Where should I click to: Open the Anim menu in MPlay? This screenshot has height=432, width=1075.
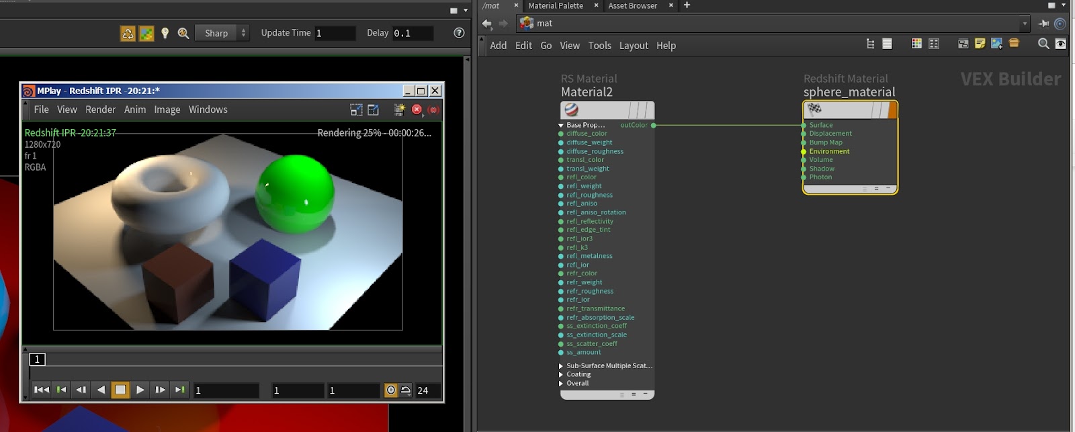coord(135,110)
